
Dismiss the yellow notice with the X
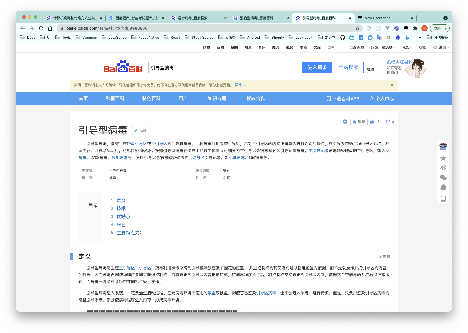coord(392,85)
